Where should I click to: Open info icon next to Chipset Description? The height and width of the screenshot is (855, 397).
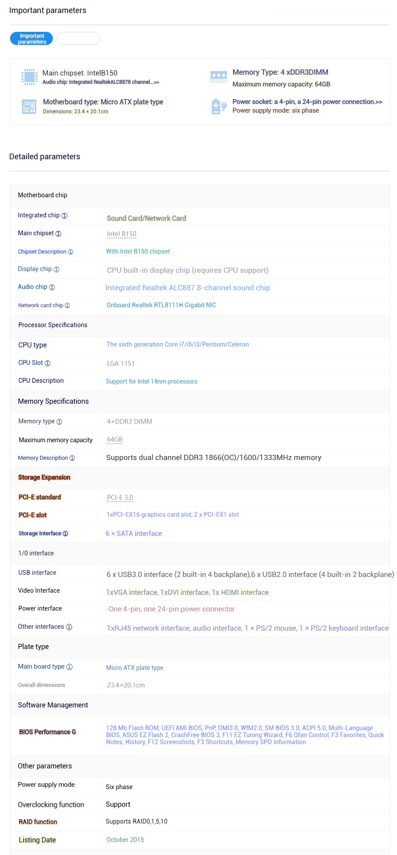[x=71, y=252]
